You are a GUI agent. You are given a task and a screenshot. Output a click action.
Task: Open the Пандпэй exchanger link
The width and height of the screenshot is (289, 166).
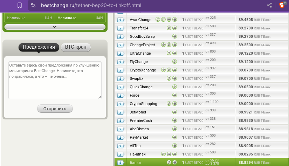[138, 154]
